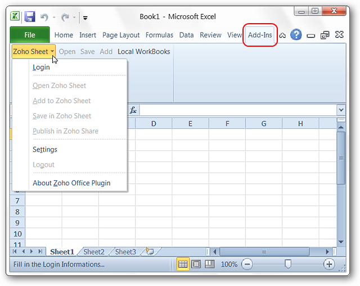Customize the Quick Access Toolbar
Image resolution: width=360 pixels, height=286 pixels.
click(x=85, y=17)
